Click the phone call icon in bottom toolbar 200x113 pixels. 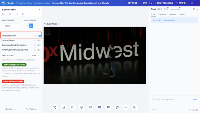click(x=55, y=107)
